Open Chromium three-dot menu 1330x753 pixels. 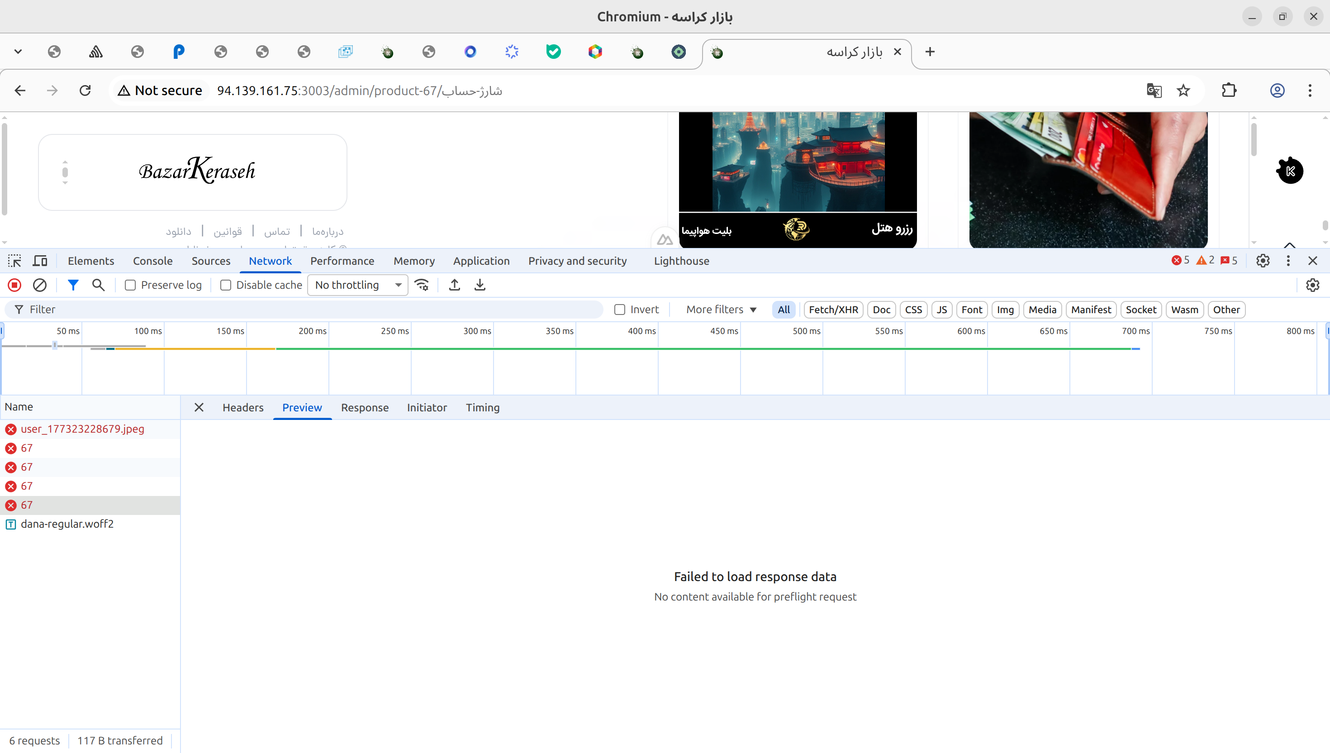[x=1310, y=91]
